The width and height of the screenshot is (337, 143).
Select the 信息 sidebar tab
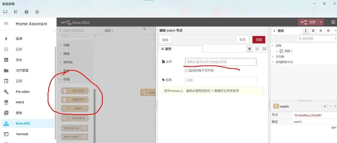285,31
